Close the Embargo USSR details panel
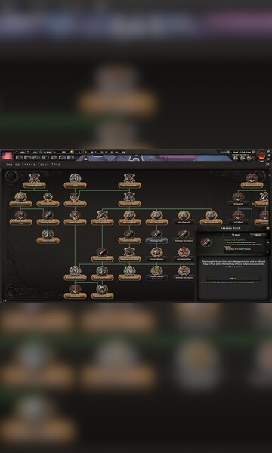The height and width of the screenshot is (453, 272). (268, 228)
